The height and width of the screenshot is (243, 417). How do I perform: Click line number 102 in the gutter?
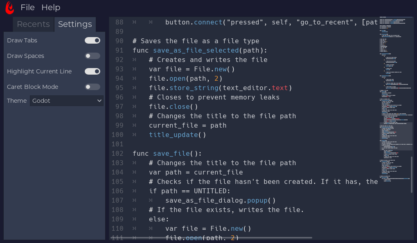(x=117, y=153)
